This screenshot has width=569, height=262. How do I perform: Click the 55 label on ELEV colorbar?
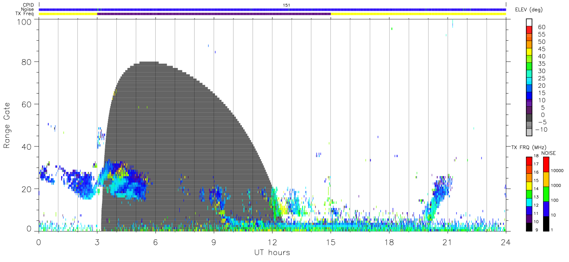[541, 34]
